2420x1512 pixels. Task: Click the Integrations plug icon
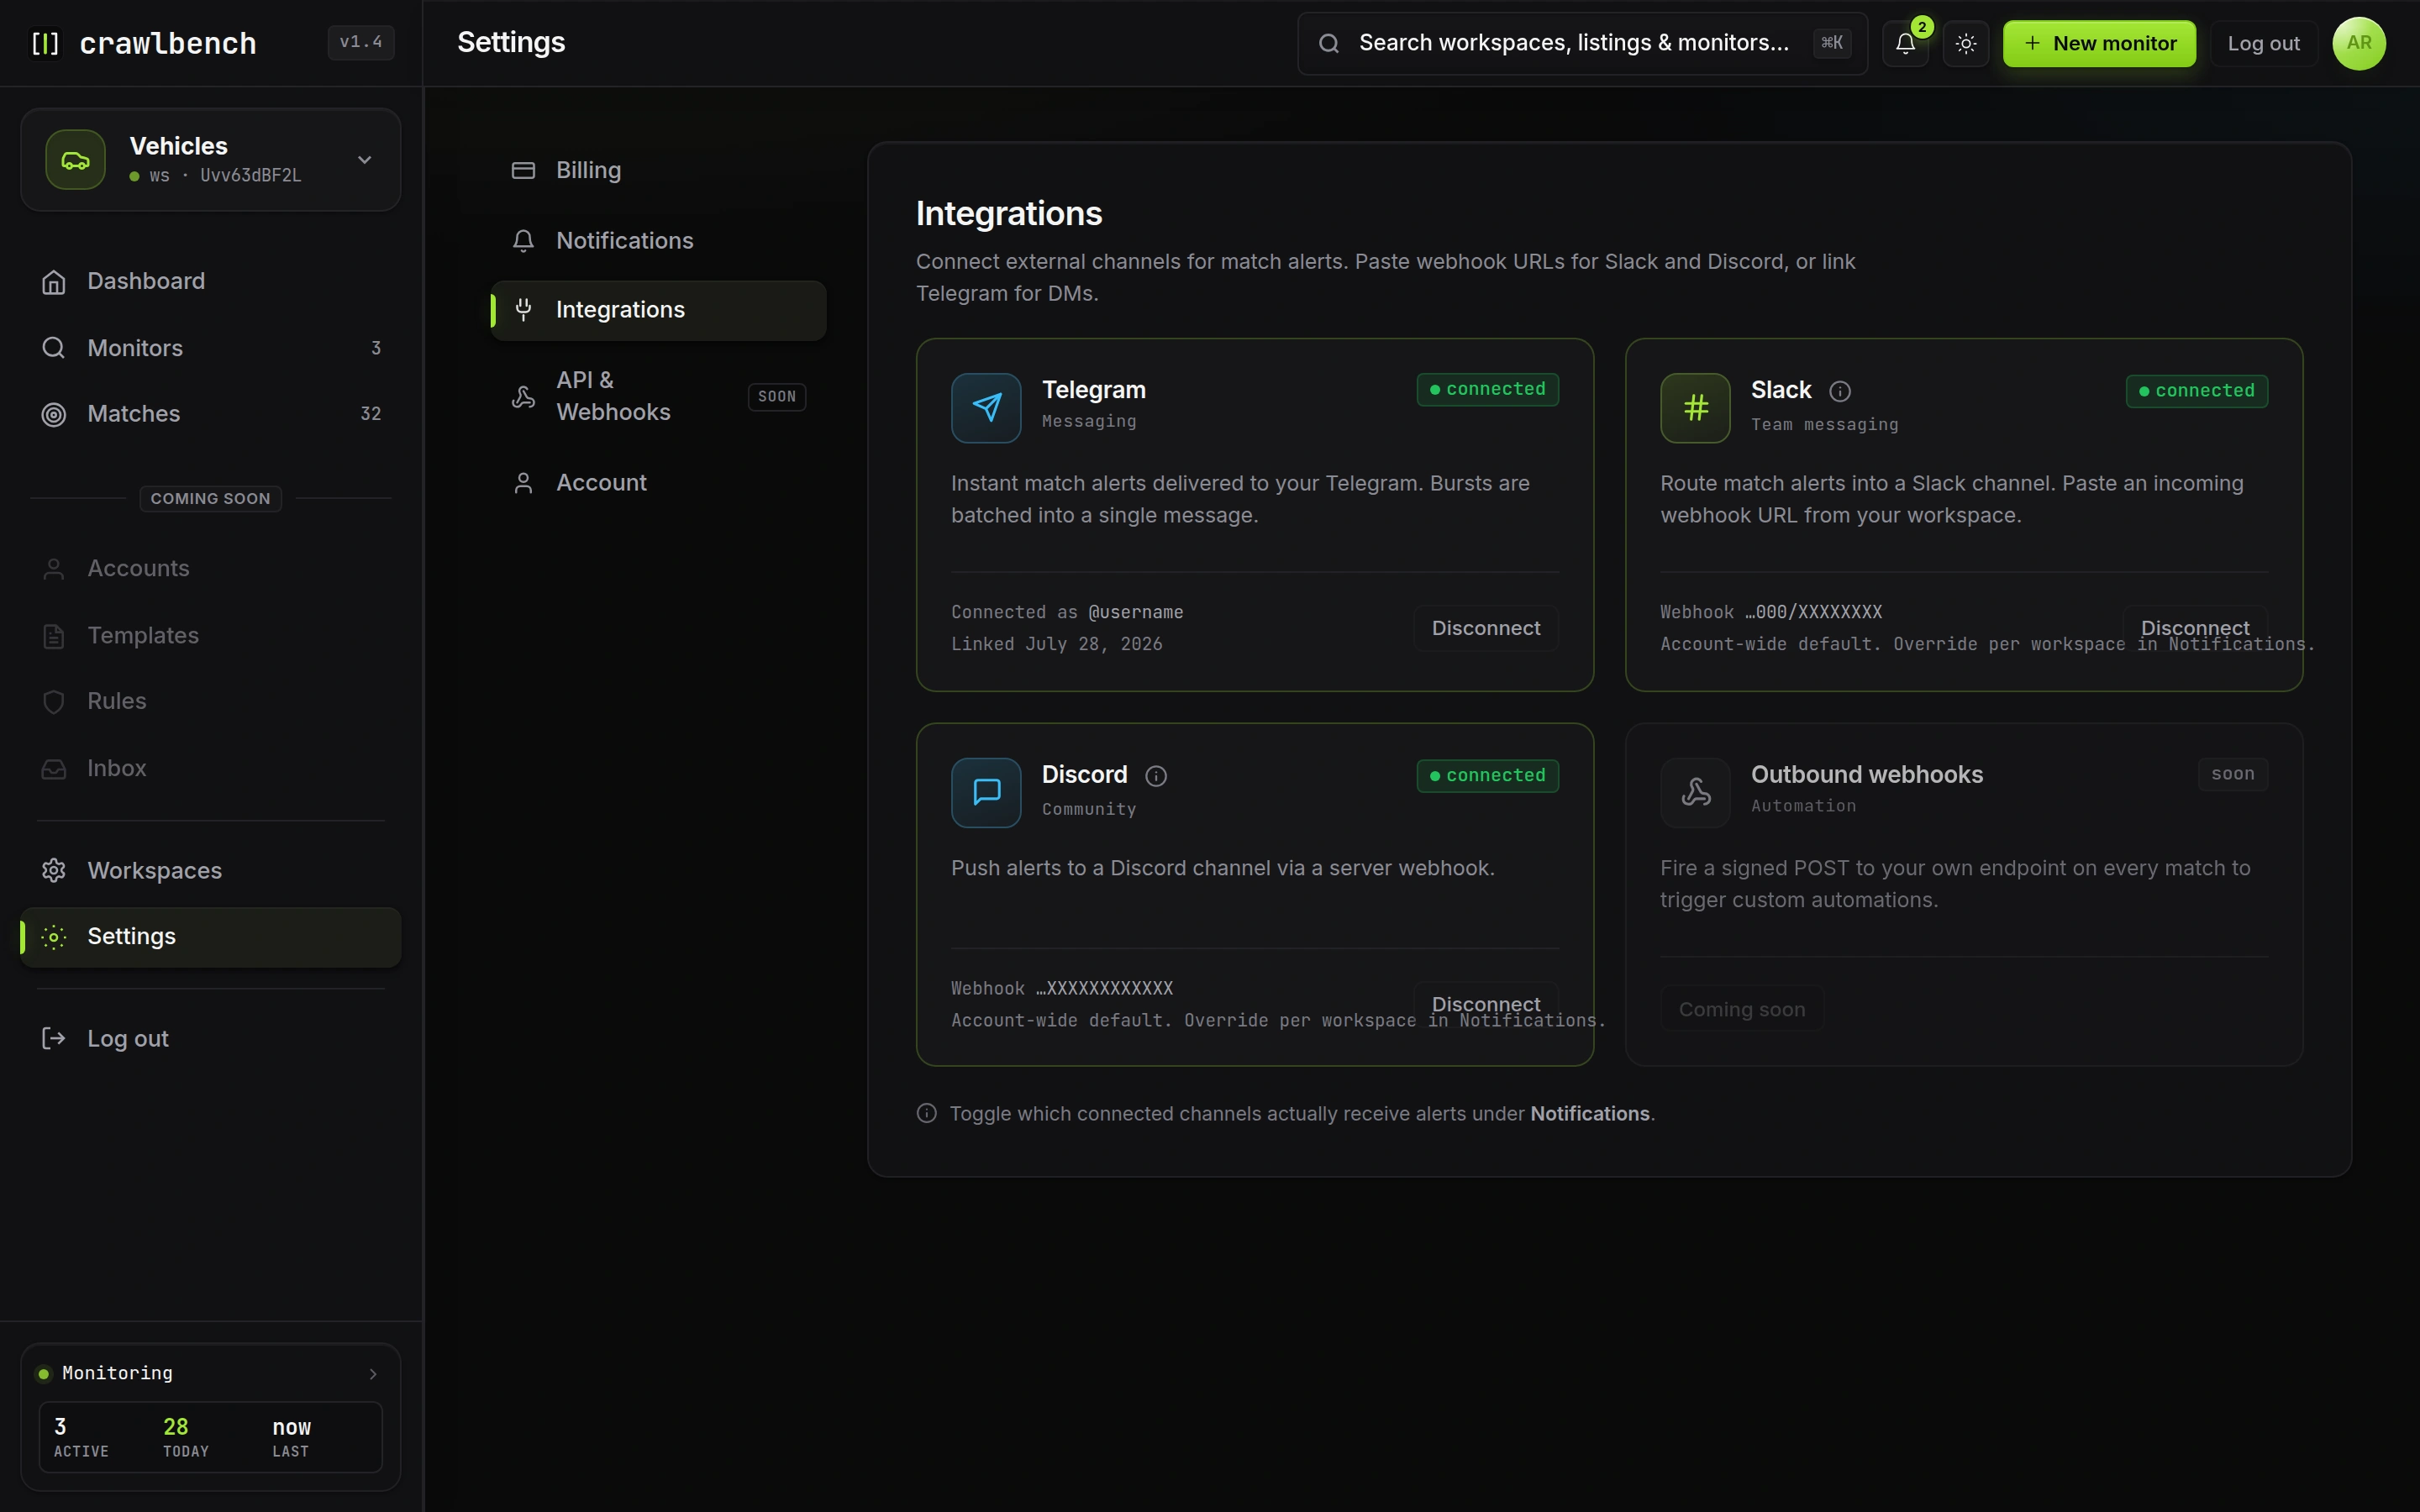coord(523,310)
